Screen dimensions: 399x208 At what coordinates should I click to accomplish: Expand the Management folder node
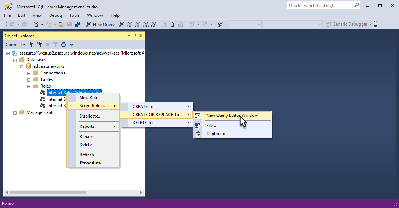tap(15, 113)
